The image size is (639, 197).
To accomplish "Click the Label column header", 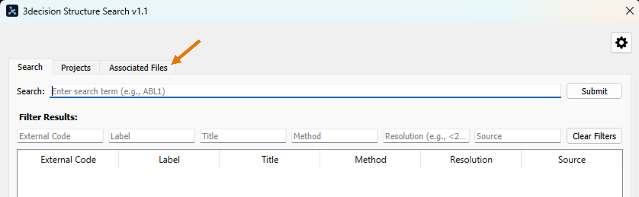I will click(169, 160).
